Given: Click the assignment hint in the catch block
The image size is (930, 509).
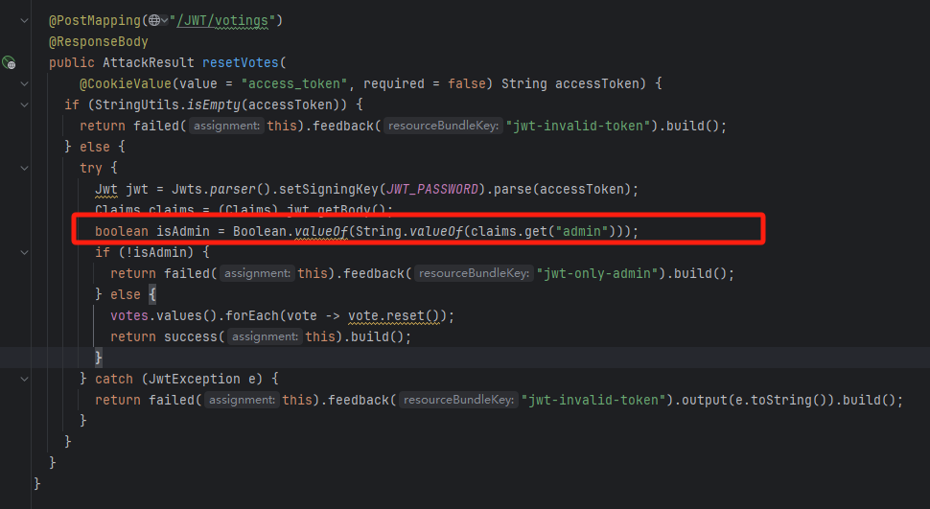Looking at the screenshot, I should coord(242,400).
